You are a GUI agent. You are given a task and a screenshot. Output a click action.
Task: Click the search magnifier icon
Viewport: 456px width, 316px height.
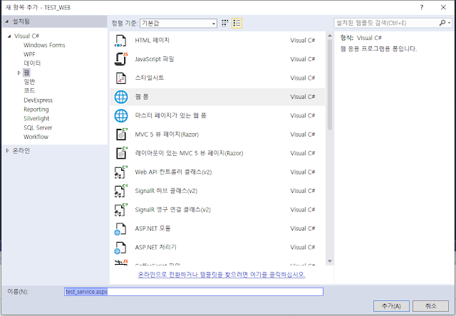click(x=442, y=23)
